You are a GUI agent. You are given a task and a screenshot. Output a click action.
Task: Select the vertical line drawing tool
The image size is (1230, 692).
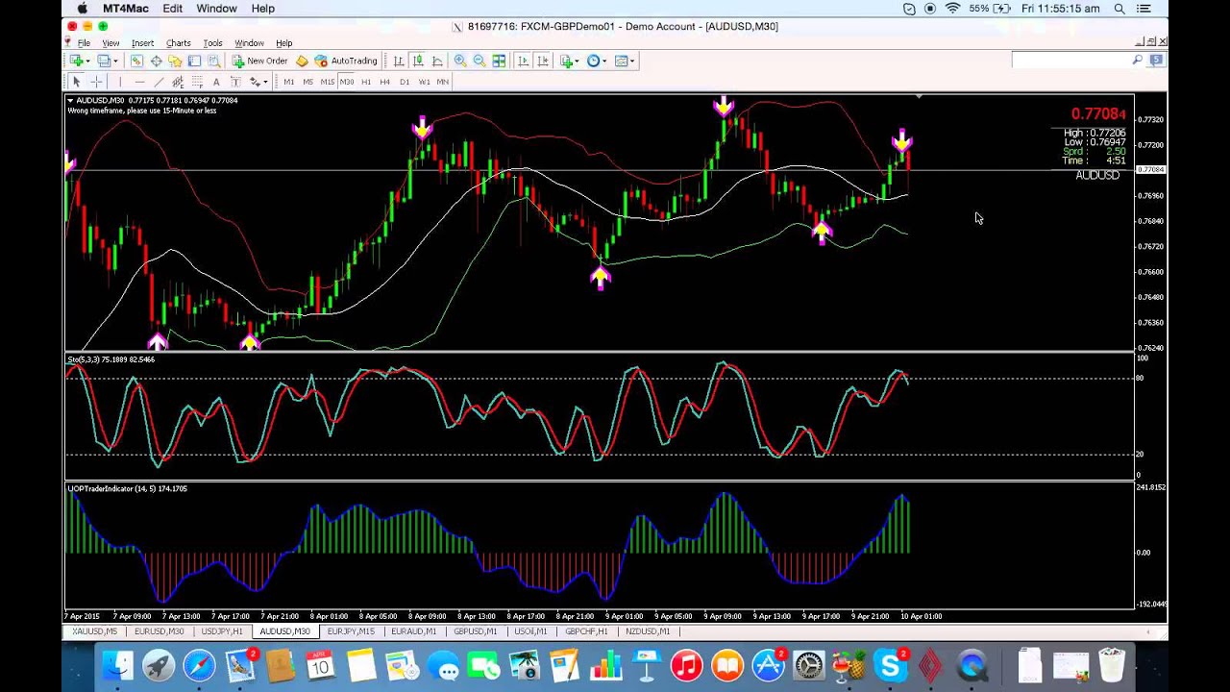[120, 82]
